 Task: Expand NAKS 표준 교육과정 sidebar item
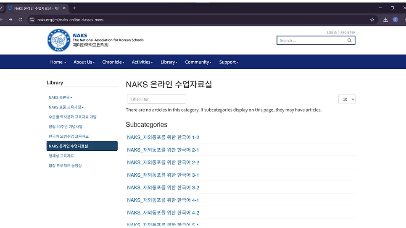click(66, 107)
